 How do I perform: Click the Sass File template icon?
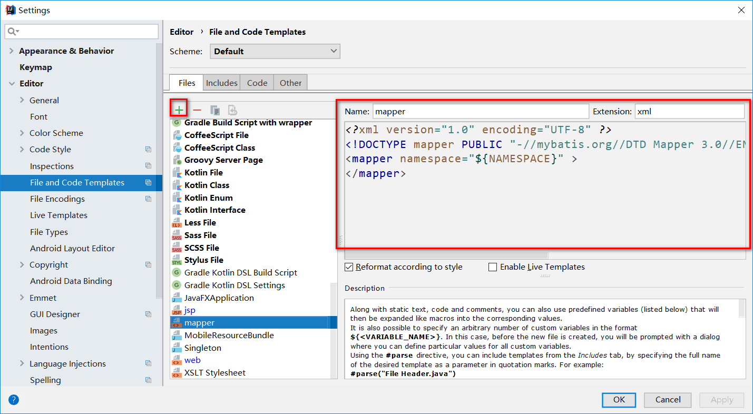(x=177, y=235)
